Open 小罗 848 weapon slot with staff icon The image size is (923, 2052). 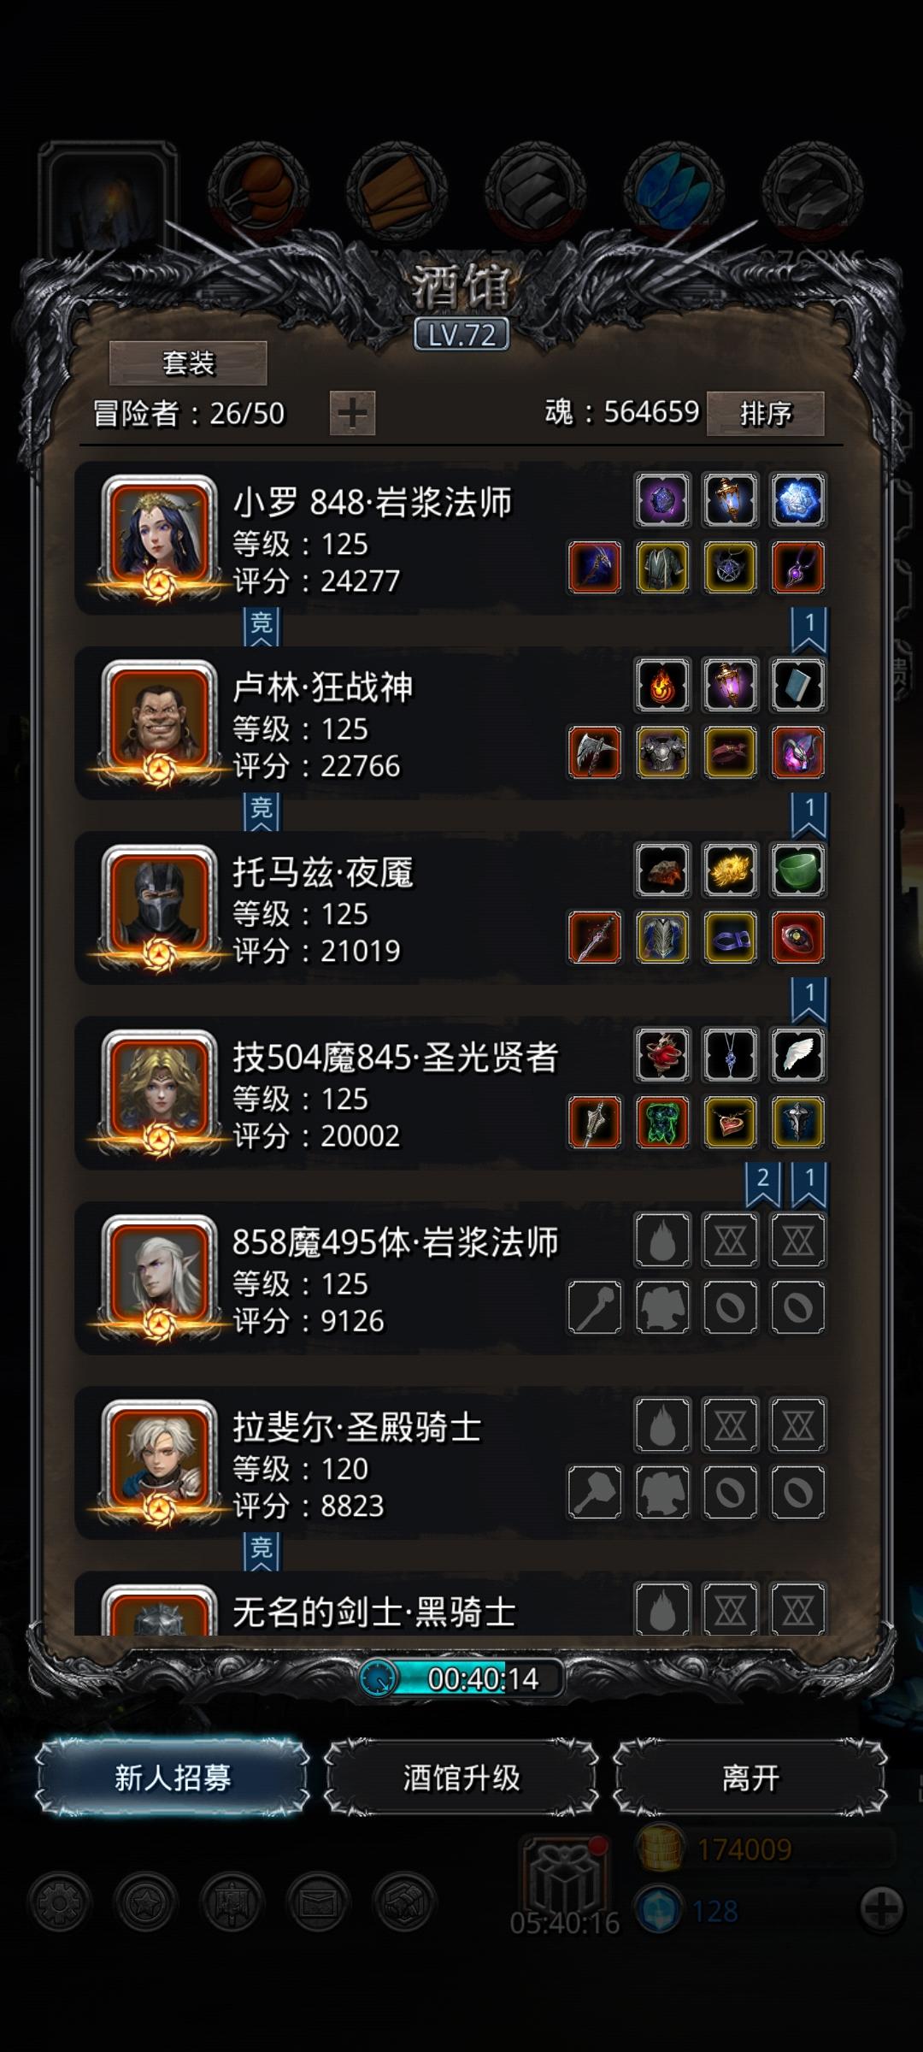[x=595, y=567]
